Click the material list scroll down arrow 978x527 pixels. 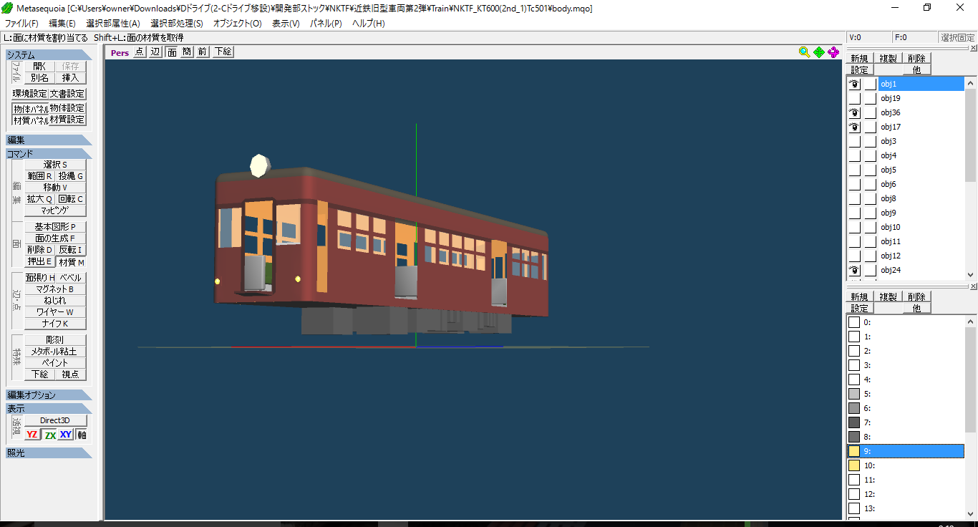click(x=971, y=513)
